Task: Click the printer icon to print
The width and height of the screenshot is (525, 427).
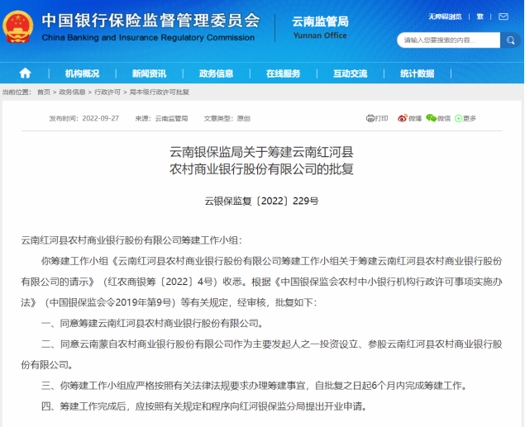Action: tap(370, 118)
